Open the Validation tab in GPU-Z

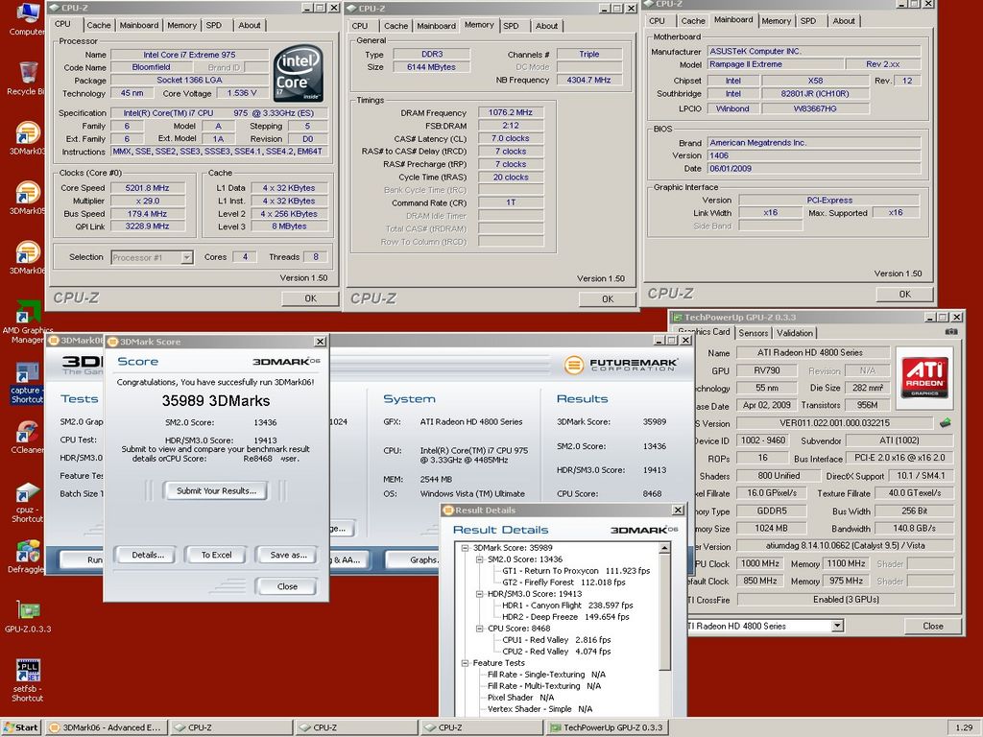click(x=794, y=333)
